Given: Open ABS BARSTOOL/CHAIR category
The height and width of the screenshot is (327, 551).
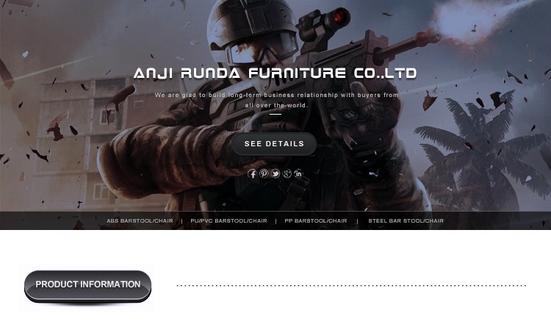Looking at the screenshot, I should 140,220.
